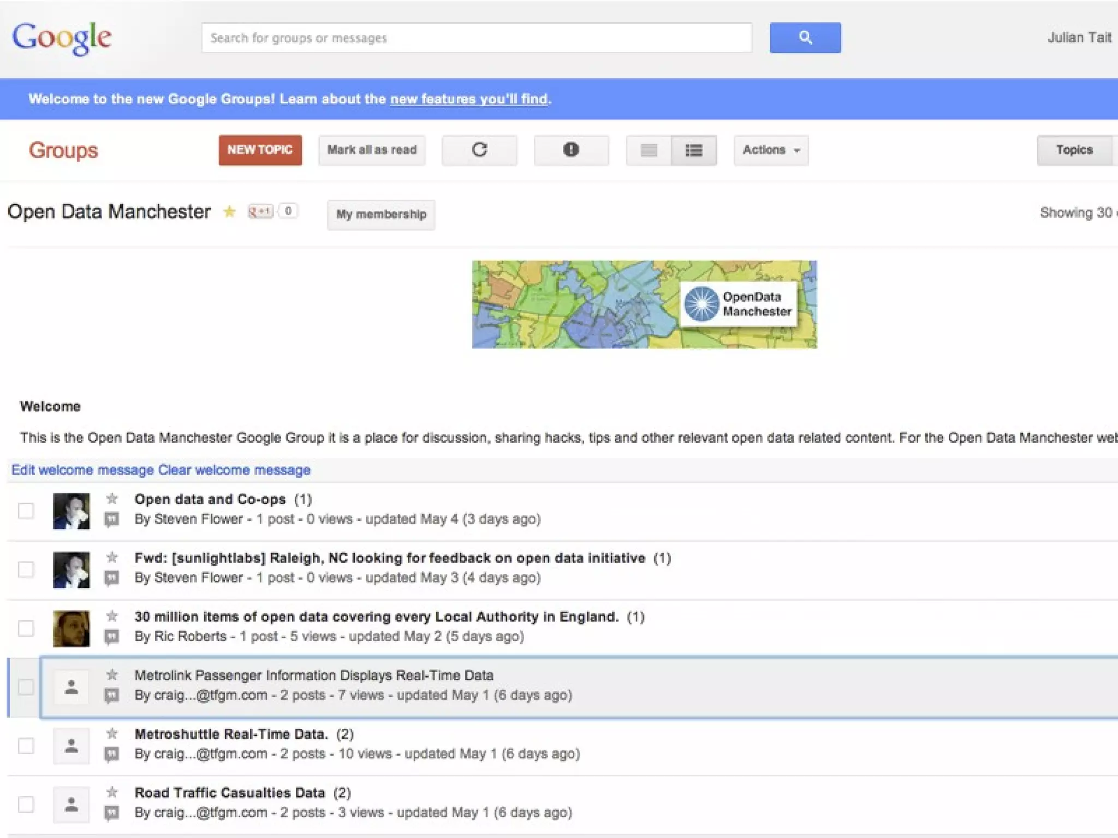Image resolution: width=1118 pixels, height=838 pixels.
Task: Follow the Edit welcome message link
Action: pos(82,470)
